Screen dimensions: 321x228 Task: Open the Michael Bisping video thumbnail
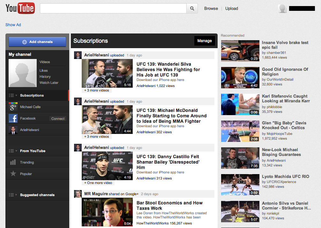[240, 158]
